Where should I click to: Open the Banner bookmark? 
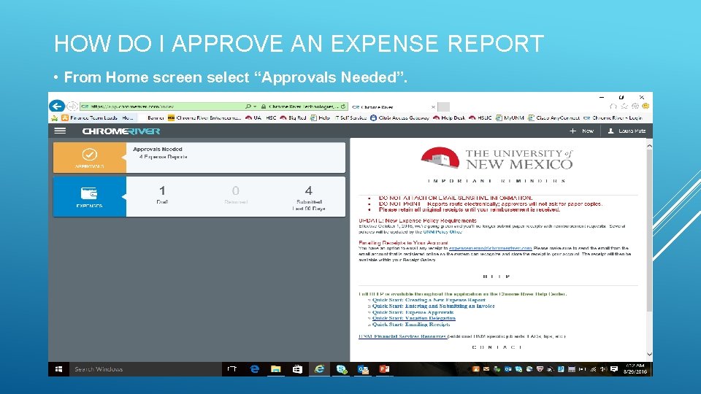(x=156, y=118)
